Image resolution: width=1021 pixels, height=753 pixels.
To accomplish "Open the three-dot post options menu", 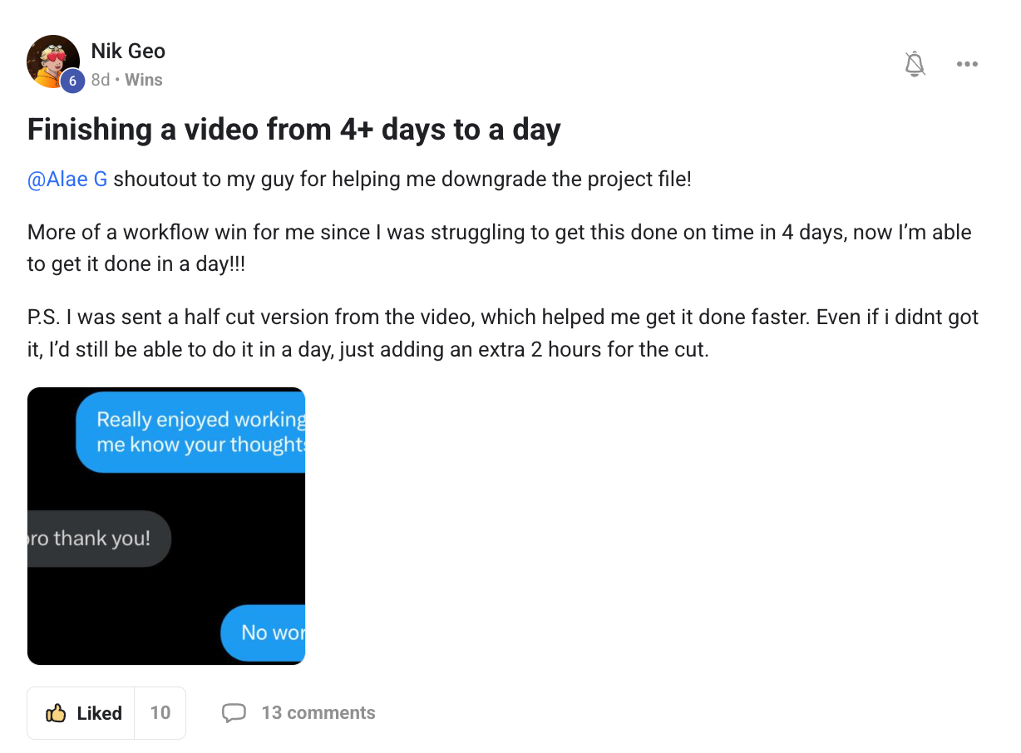I will pyautogui.click(x=967, y=64).
